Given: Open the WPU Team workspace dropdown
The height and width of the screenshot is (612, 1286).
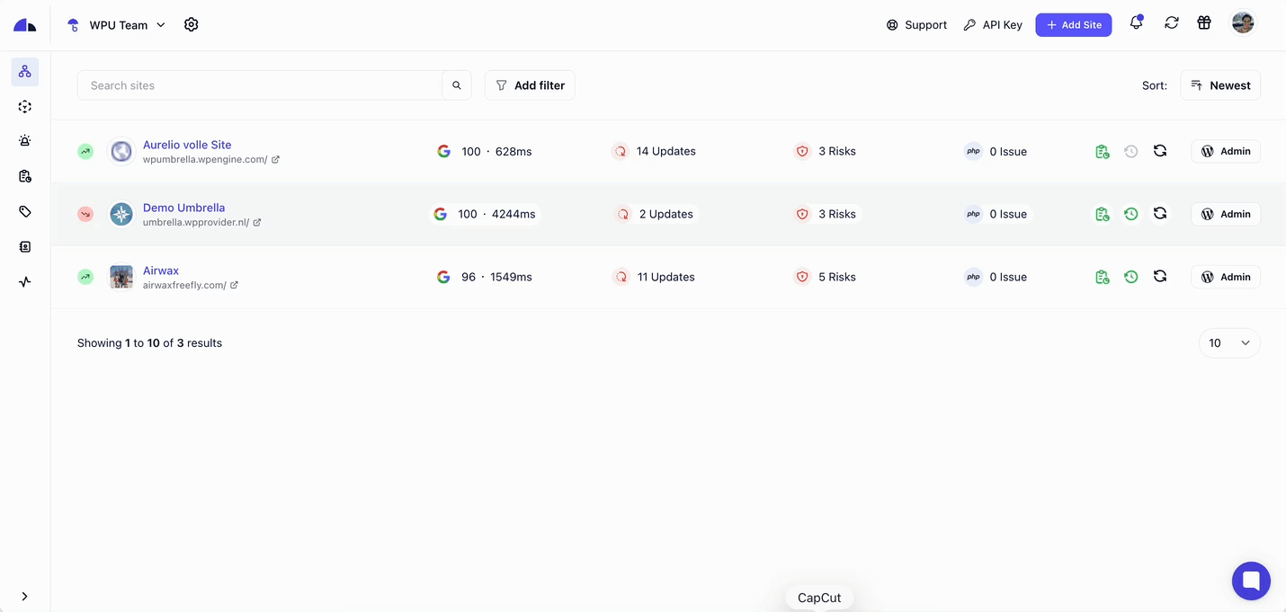Looking at the screenshot, I should 117,24.
